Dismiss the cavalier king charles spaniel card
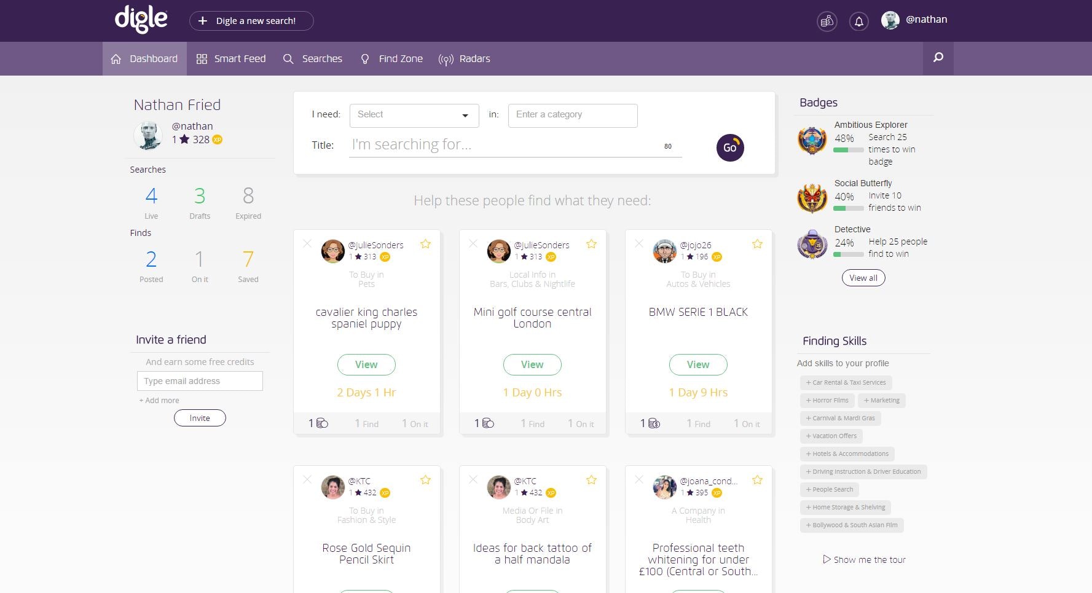1092x593 pixels. 307,244
